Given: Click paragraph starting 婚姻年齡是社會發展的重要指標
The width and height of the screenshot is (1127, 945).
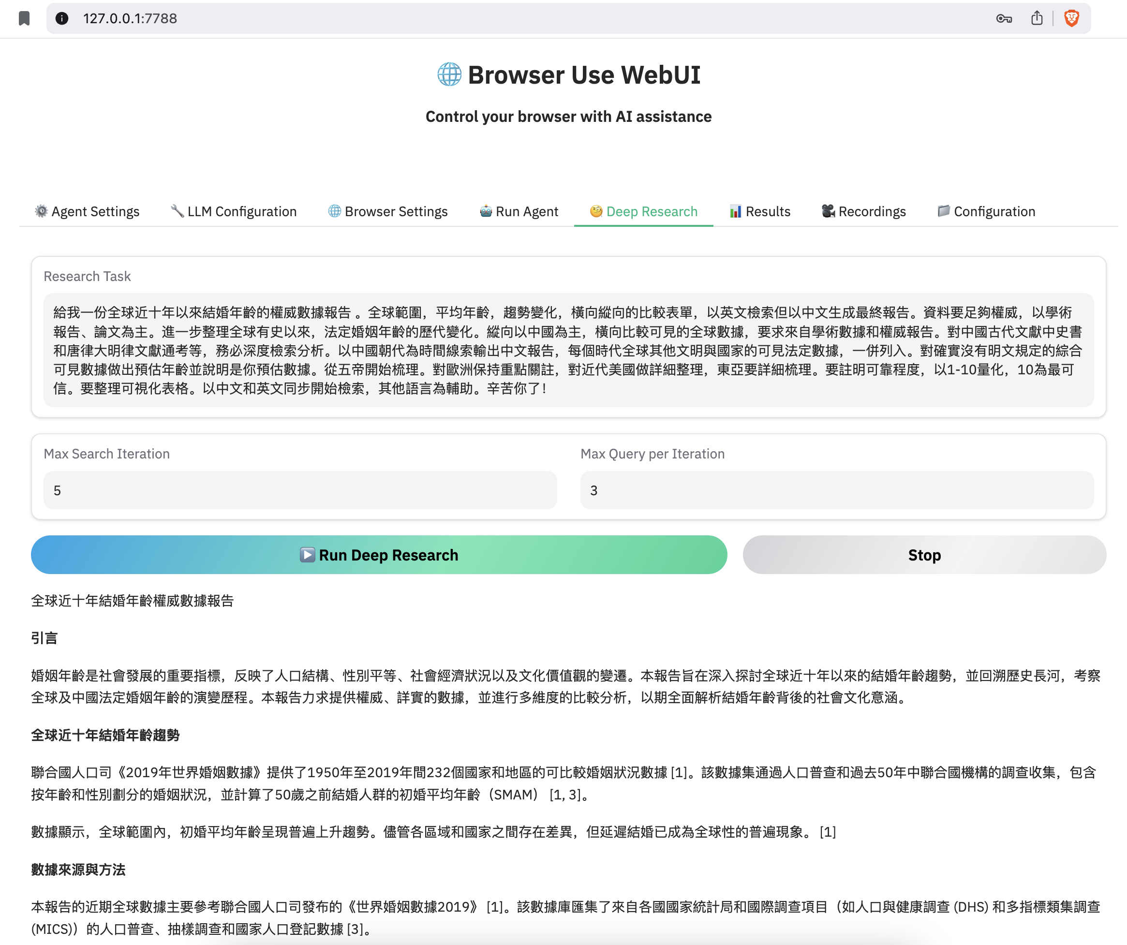Looking at the screenshot, I should [565, 686].
